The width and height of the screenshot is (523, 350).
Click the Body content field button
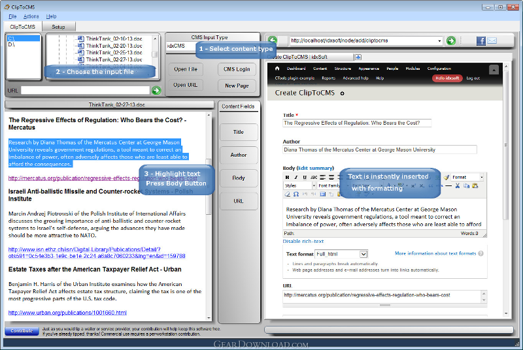click(x=239, y=178)
